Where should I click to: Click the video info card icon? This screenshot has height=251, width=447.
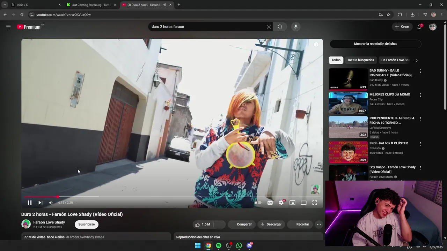(x=316, y=45)
